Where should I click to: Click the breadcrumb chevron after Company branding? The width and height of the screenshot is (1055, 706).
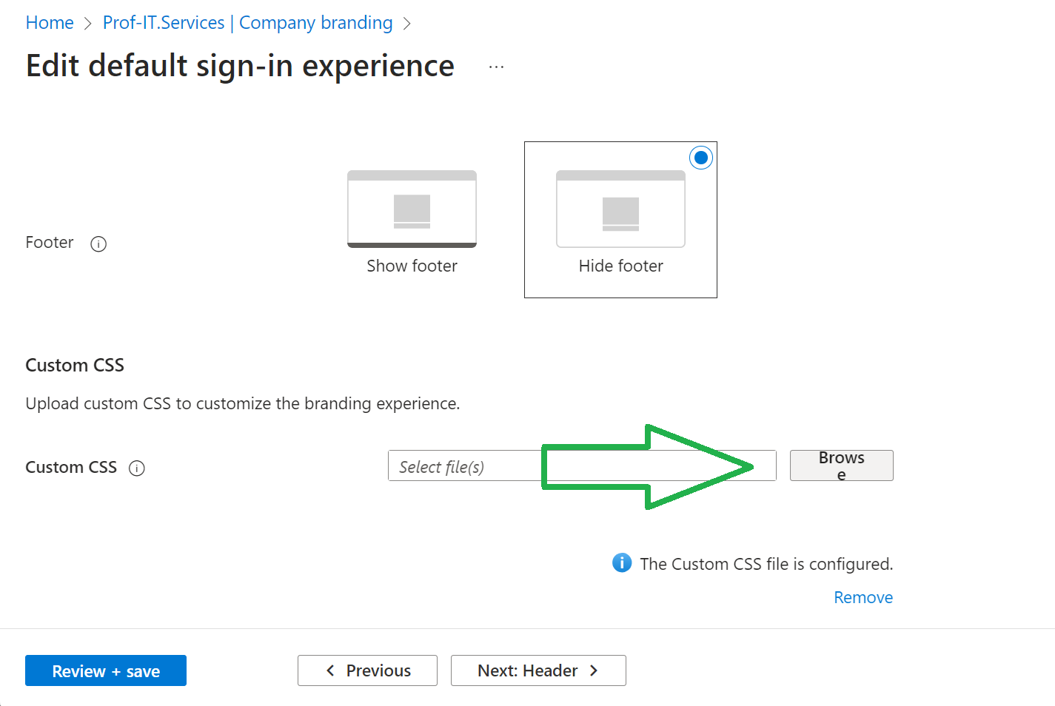click(407, 23)
